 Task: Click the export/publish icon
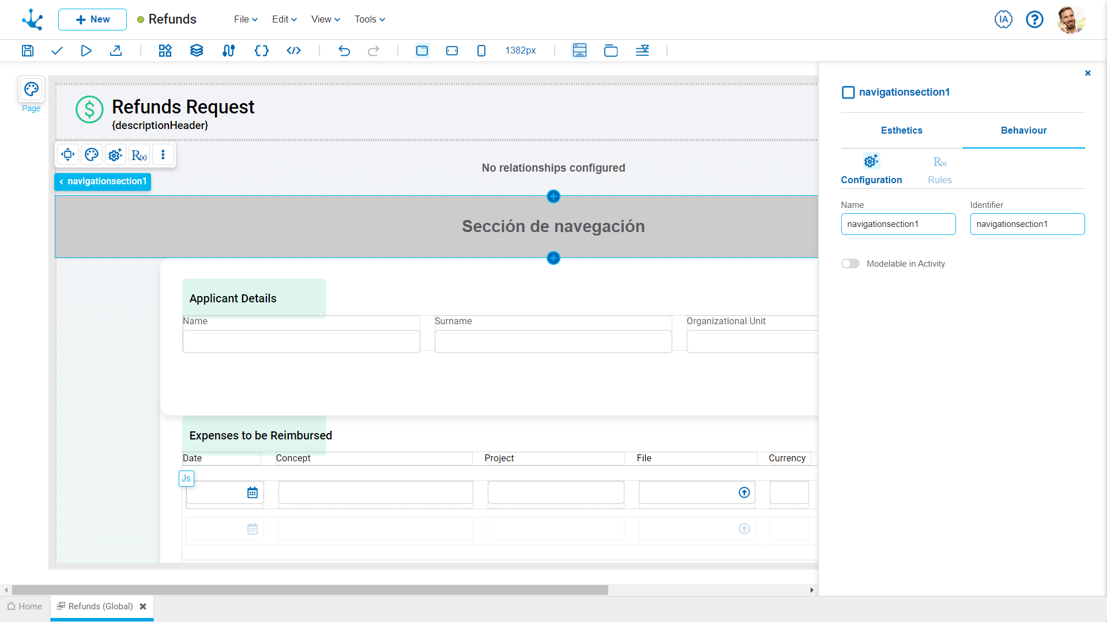pyautogui.click(x=116, y=50)
